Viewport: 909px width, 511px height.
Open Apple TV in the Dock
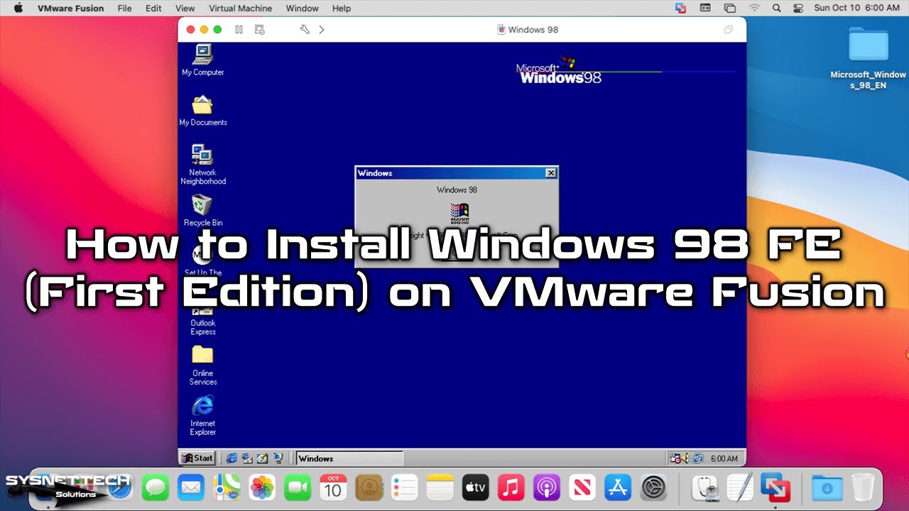476,488
